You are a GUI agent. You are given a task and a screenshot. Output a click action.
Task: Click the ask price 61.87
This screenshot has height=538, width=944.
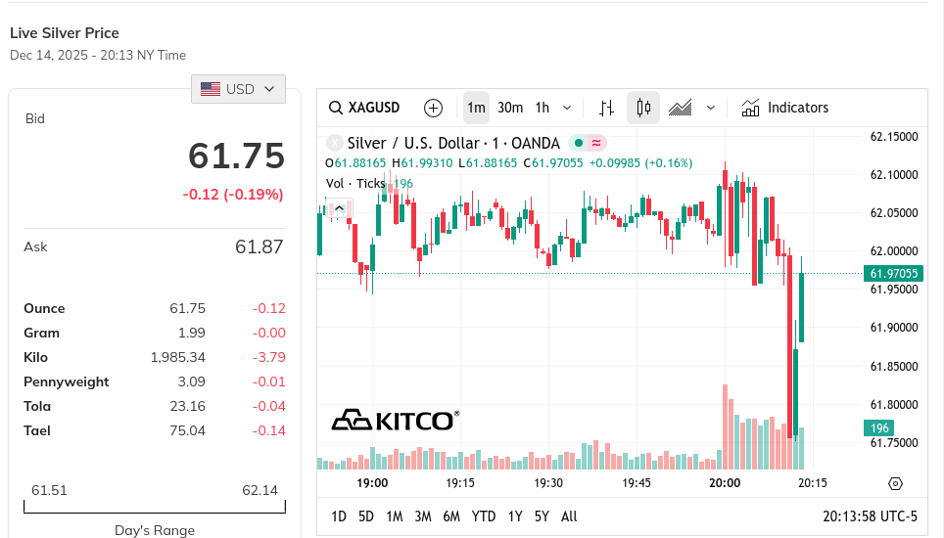click(x=259, y=247)
